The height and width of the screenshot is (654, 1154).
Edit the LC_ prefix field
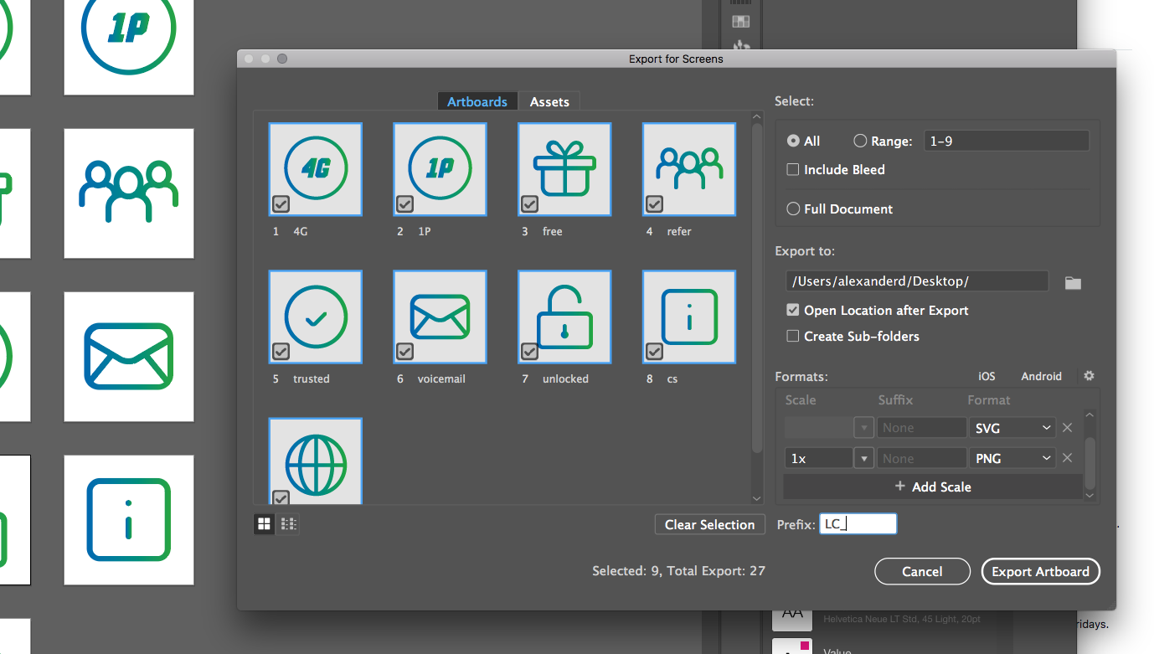(858, 523)
